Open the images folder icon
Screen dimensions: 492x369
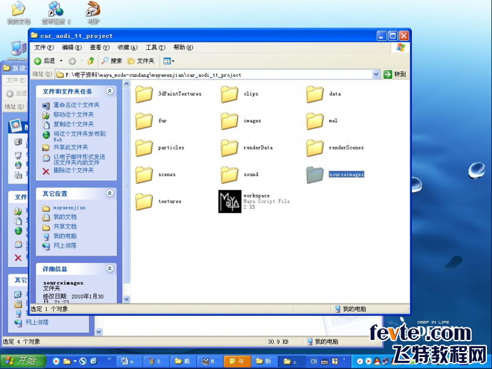[230, 121]
